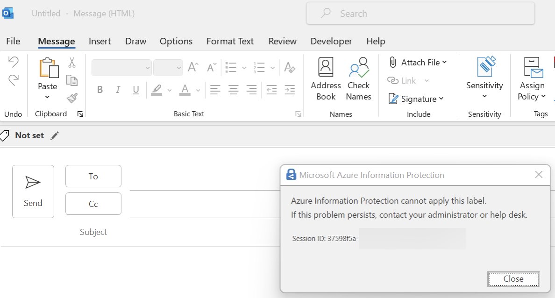The image size is (555, 298).
Task: Decrease font size with the small A icon
Action: [x=212, y=67]
